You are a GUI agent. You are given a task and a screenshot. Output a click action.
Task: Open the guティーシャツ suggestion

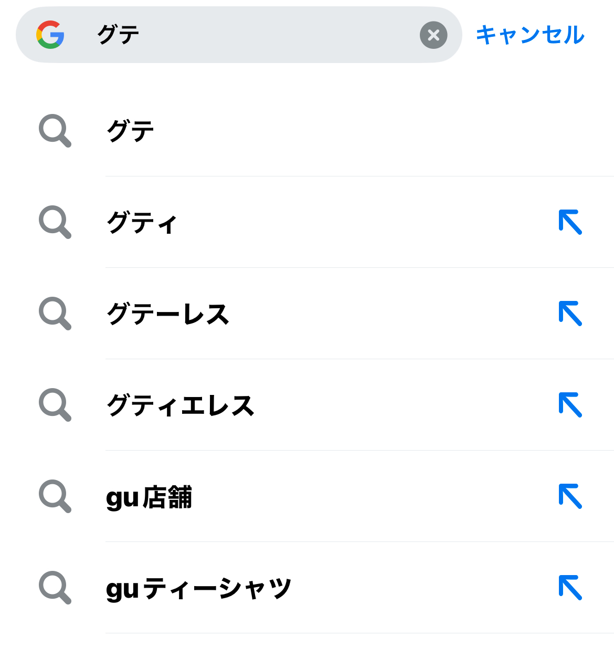(x=307, y=588)
